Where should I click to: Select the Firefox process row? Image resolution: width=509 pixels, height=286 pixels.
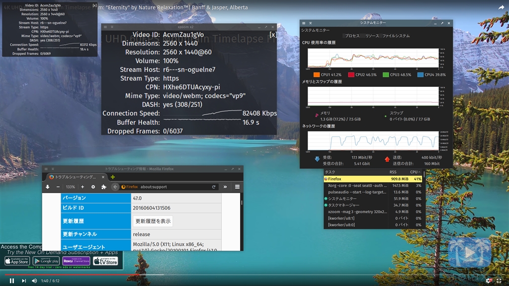point(373,179)
